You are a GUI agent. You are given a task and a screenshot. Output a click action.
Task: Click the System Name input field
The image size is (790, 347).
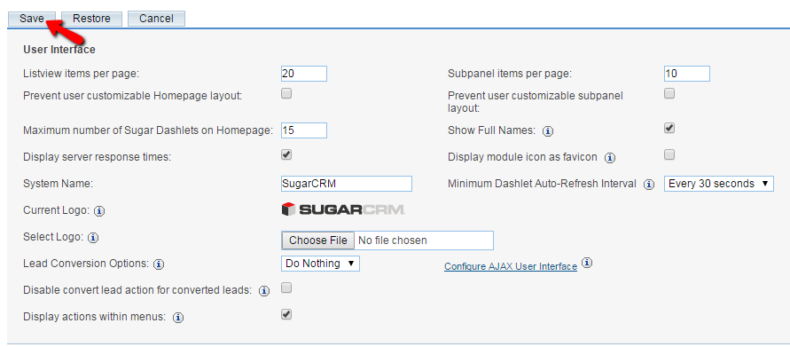click(x=347, y=184)
